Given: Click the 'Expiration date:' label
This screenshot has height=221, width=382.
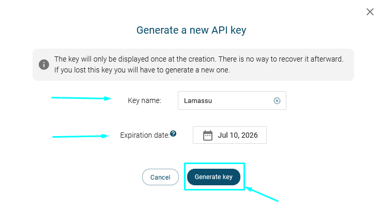Looking at the screenshot, I should pos(145,135).
